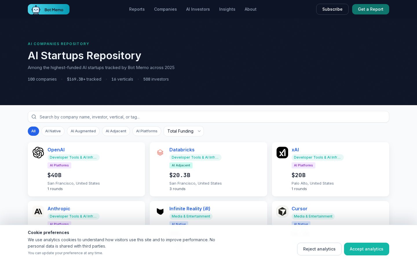Open the Anthropic logo icon
417x260 pixels.
(38, 211)
